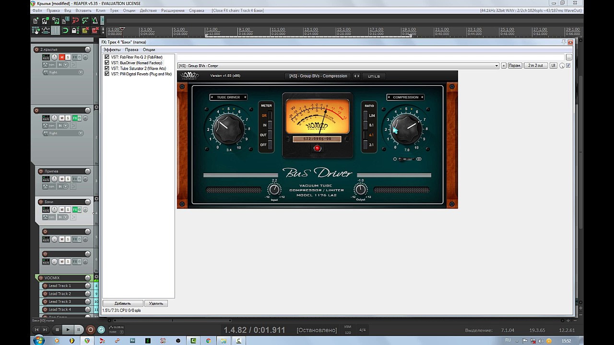Toggle snap magnet toolbar icon
Viewport: 614px width, 345px height.
pos(66,30)
